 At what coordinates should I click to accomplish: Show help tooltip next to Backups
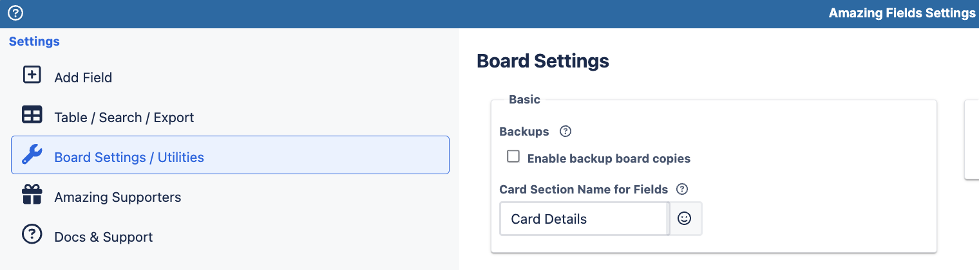point(566,131)
